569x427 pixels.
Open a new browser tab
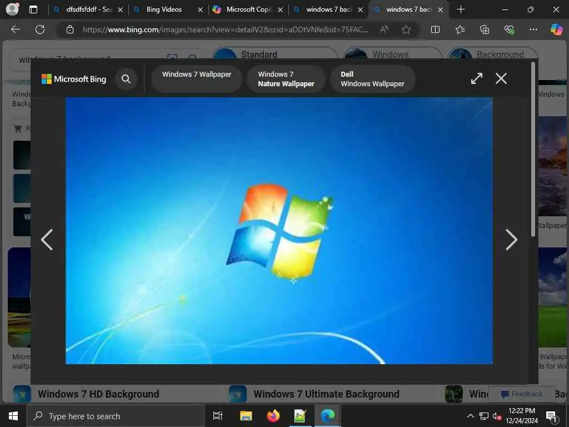click(461, 9)
